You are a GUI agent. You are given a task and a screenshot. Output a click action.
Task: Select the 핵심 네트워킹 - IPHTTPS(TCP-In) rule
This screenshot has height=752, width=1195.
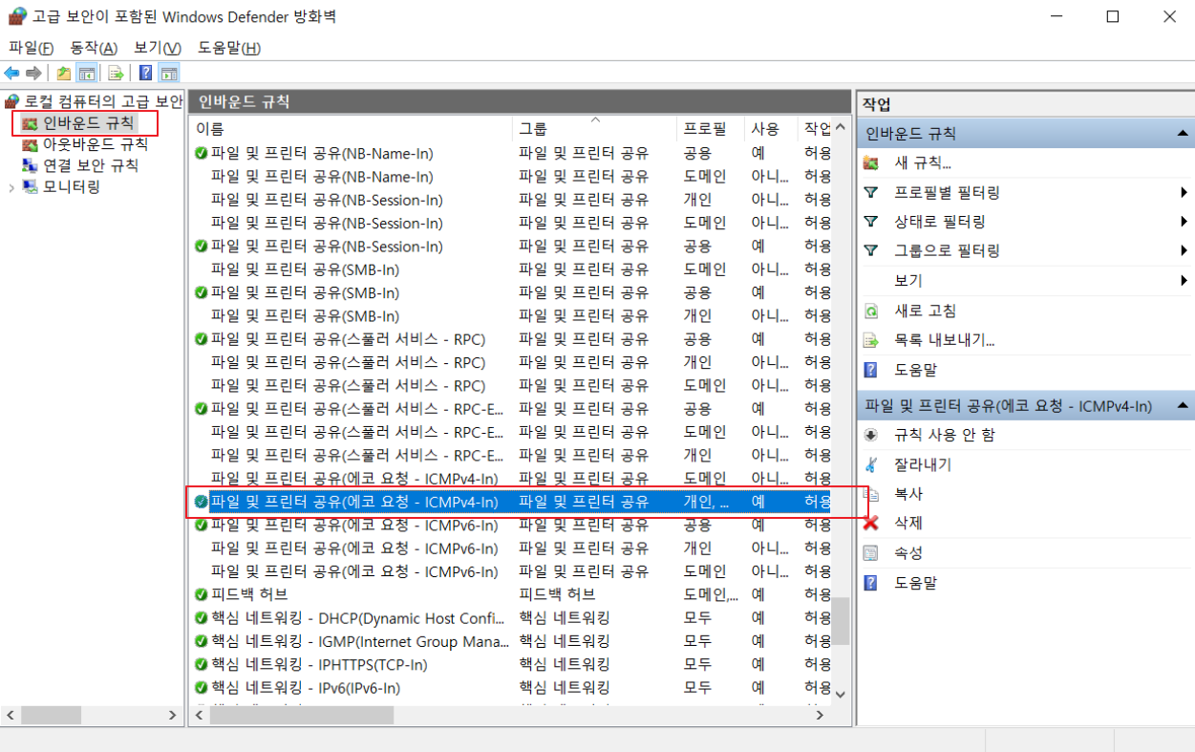point(511,664)
